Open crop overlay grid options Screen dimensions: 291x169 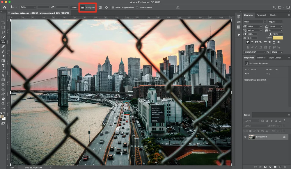100,8
